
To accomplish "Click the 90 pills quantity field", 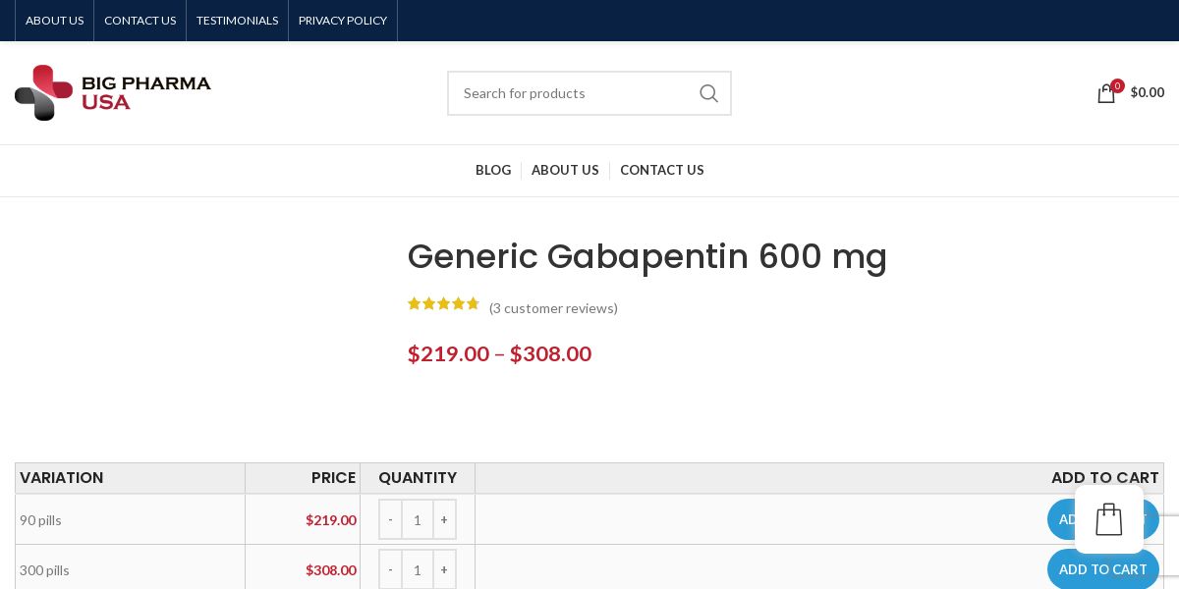I will click(x=418, y=519).
